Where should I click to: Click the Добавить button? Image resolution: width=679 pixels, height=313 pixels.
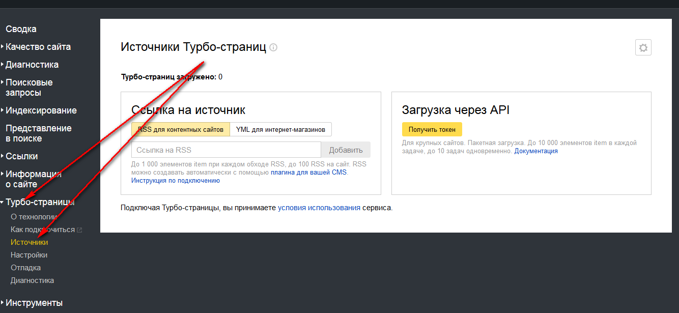(346, 150)
